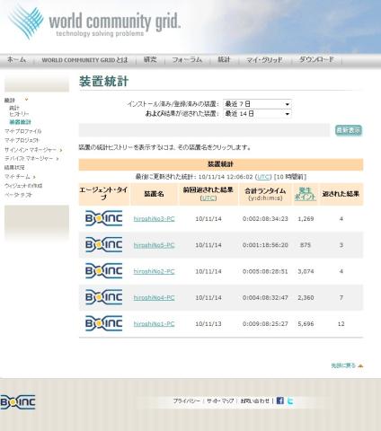Screen dimensions: 381x431
Task: Expand the デバイス マネージャー sidebar item
Action: (58, 159)
